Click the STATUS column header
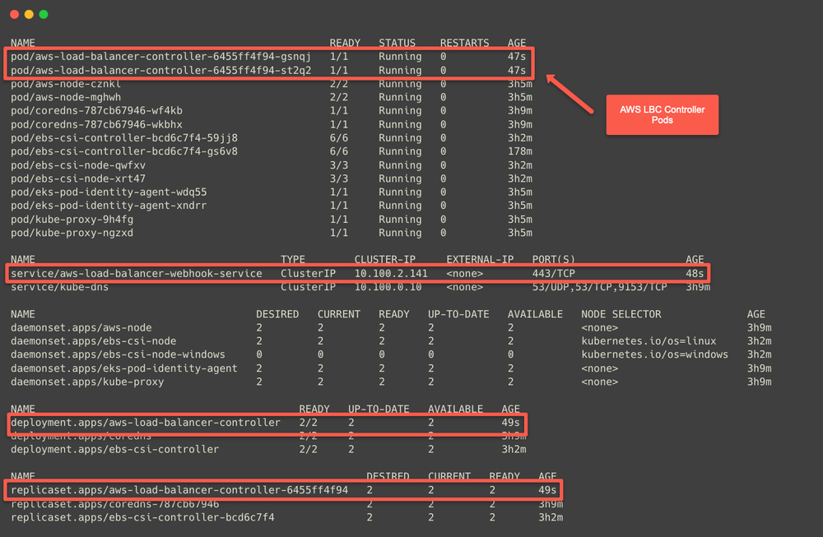The width and height of the screenshot is (823, 537). click(x=396, y=43)
